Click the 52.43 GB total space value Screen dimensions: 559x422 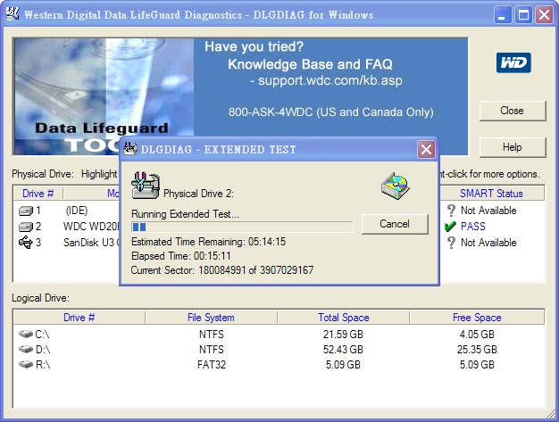coord(343,350)
